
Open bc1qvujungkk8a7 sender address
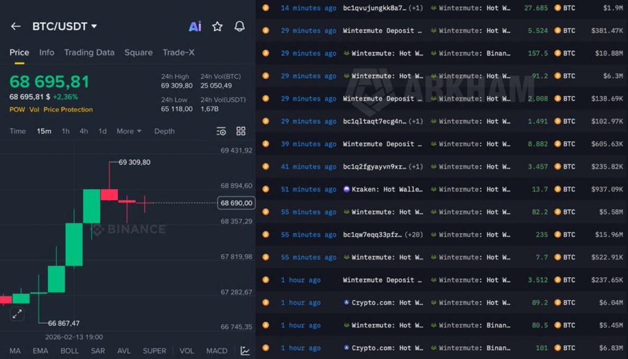pos(374,7)
